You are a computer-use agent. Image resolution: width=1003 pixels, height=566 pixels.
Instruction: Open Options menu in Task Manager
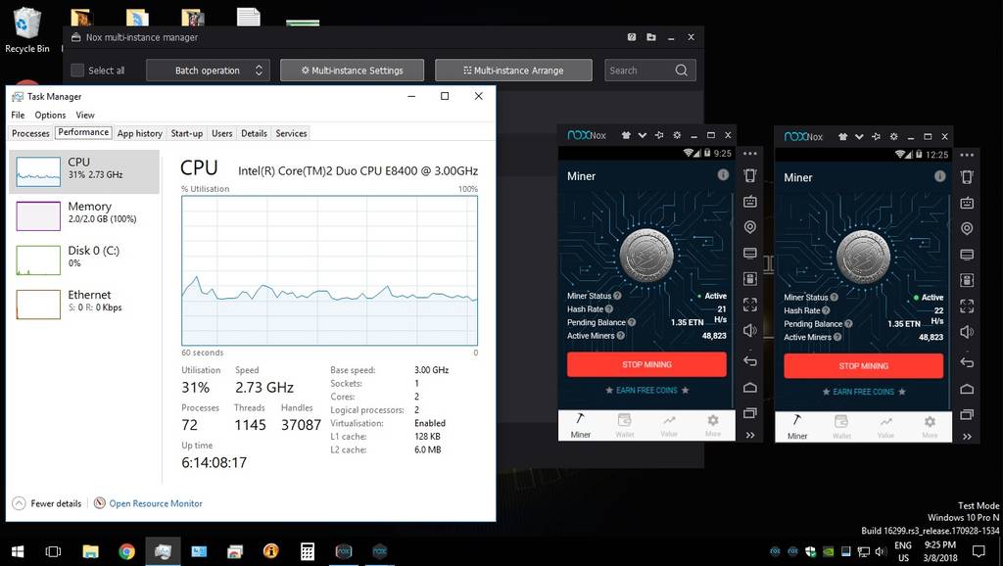pyautogui.click(x=50, y=116)
